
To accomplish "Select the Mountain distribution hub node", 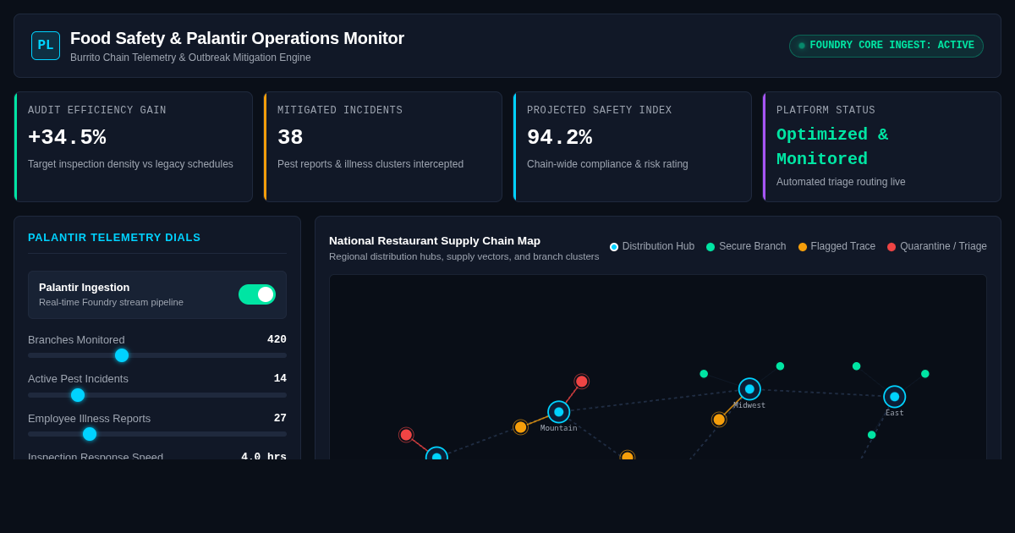I will coord(559,412).
